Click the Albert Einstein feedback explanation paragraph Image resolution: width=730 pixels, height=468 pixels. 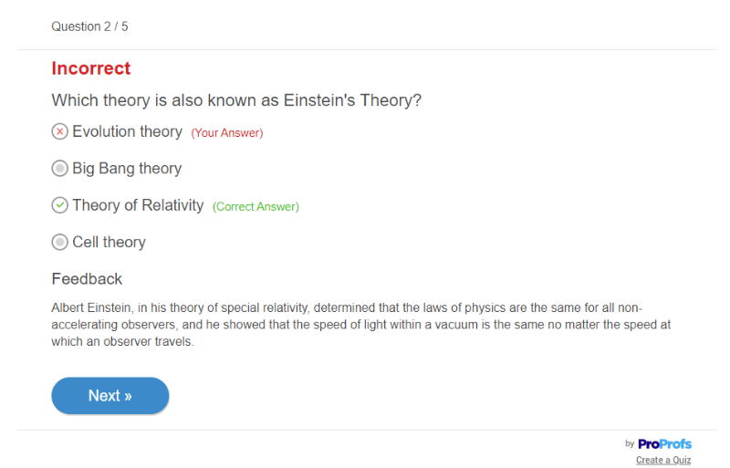[x=360, y=325]
